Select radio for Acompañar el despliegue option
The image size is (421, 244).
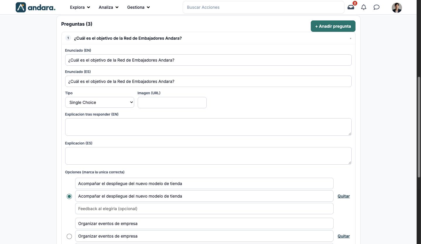click(x=69, y=196)
